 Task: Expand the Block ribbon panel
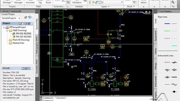(131, 7)
